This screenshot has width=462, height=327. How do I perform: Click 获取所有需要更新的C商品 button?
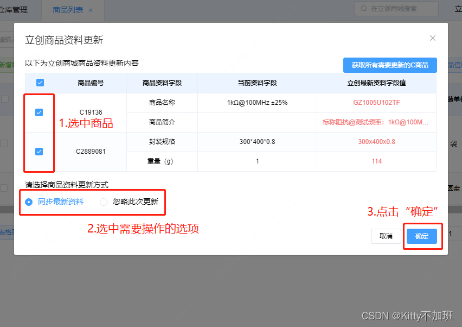(390, 65)
